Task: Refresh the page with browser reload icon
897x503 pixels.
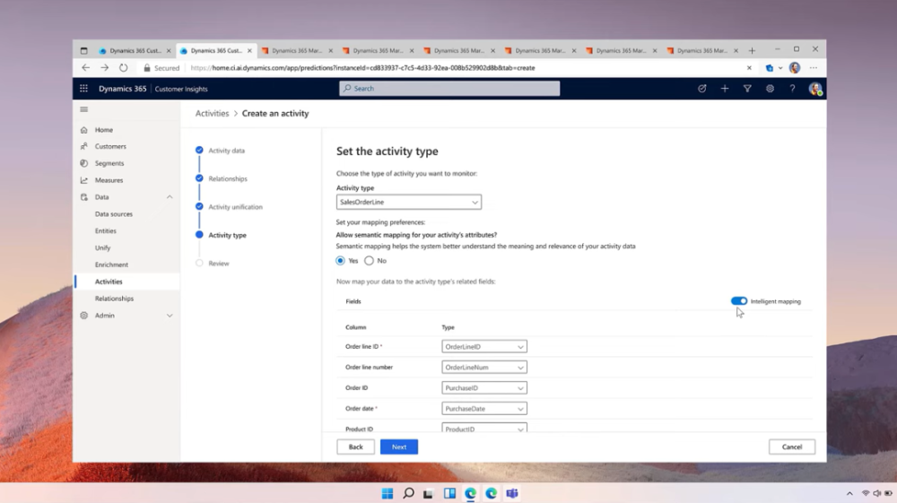Action: [x=123, y=68]
